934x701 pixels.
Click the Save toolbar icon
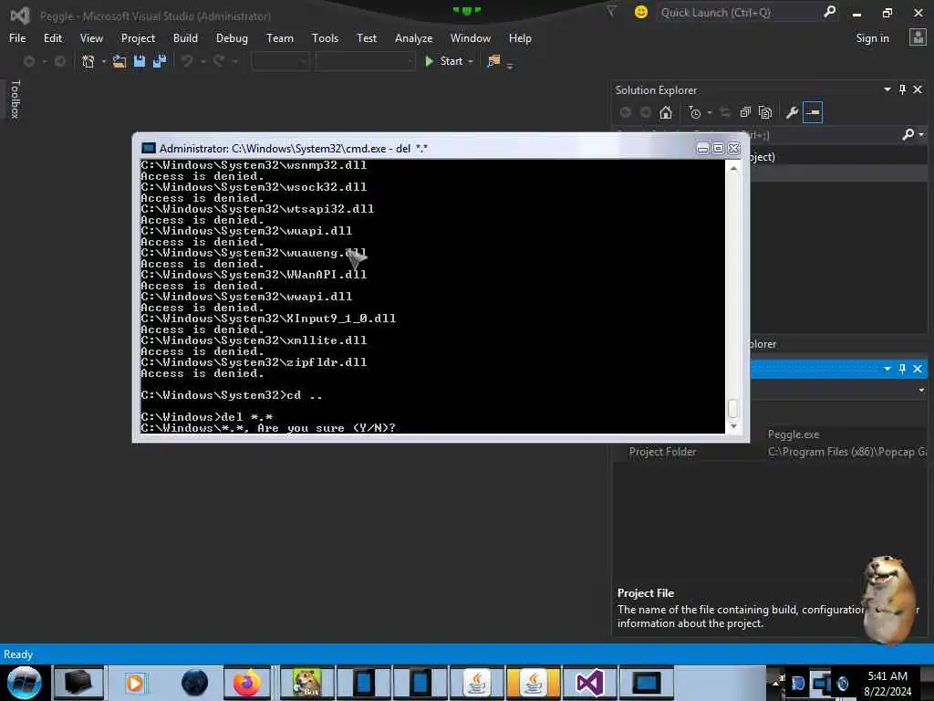[x=140, y=61]
